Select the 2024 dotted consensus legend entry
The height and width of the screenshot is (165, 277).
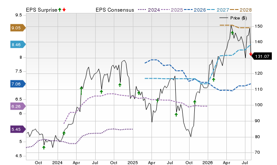point(149,10)
